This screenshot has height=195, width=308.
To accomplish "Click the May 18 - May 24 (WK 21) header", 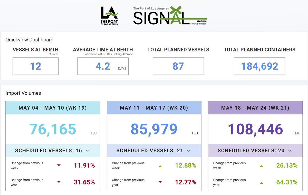I will point(255,108).
